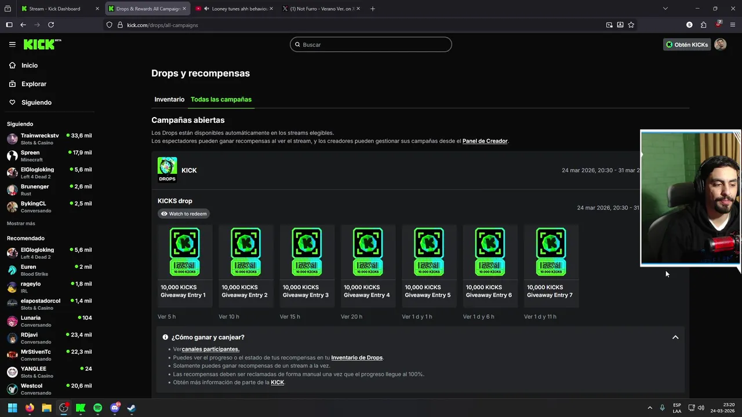Click the KICK logo
Viewport: 742px width, 417px height.
coord(42,44)
